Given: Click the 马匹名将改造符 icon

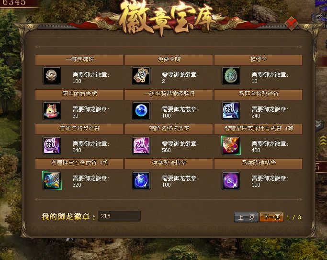Looking at the screenshot, I should [231, 110].
